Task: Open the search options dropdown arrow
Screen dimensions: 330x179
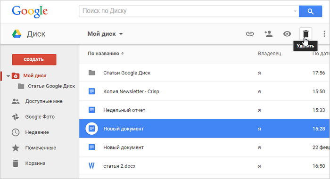Action: tap(295, 11)
